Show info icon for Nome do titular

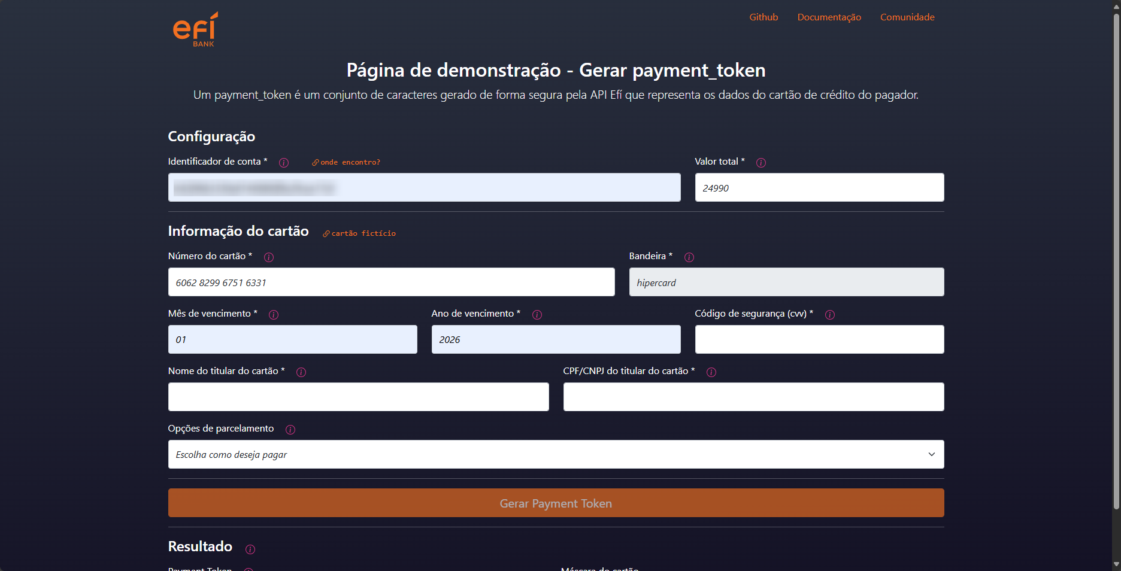point(301,372)
